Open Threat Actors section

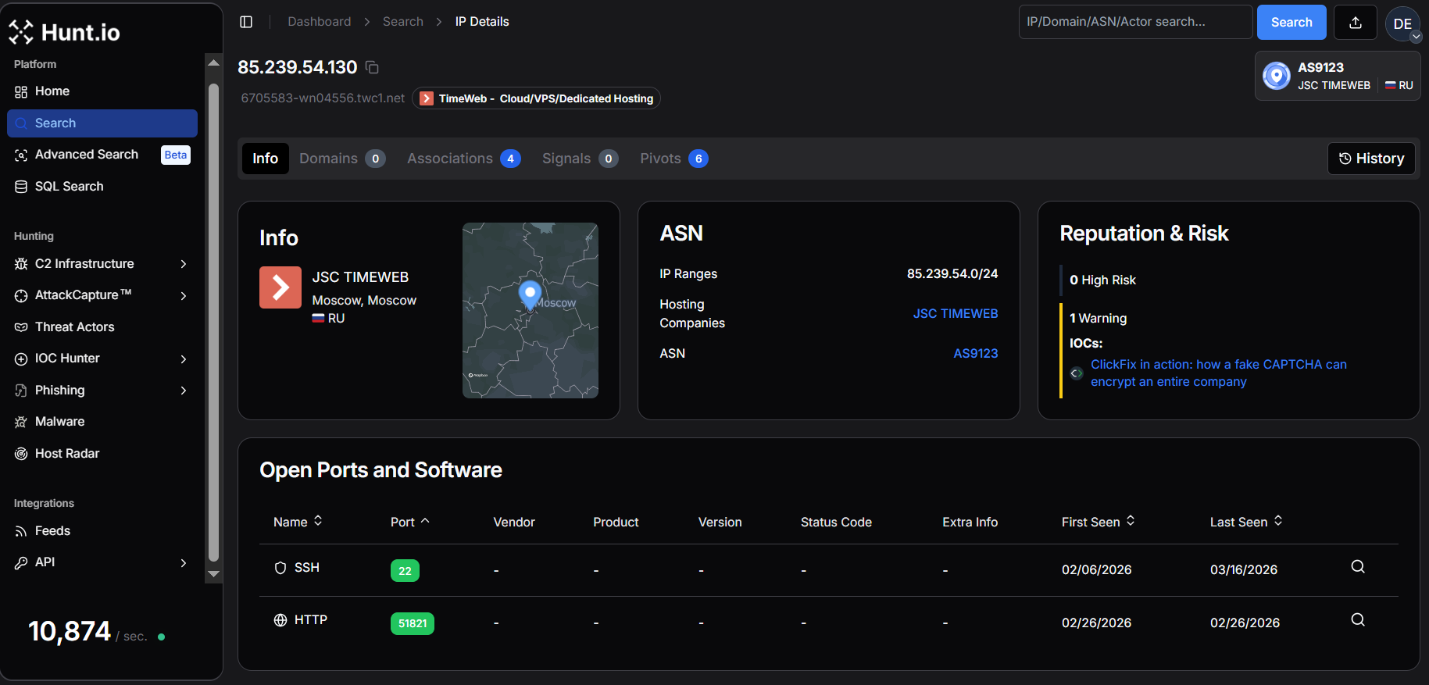coord(74,327)
